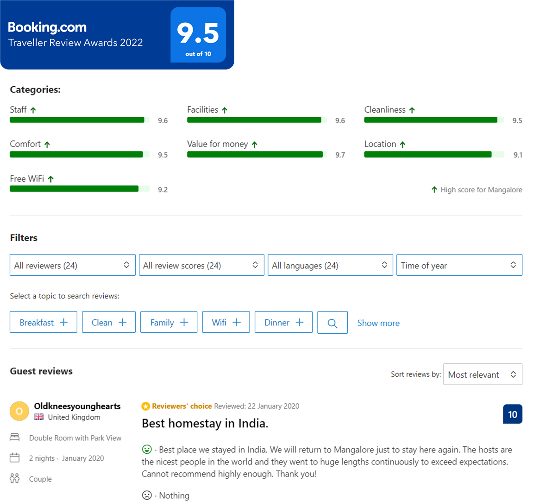Expand the All review scores (24) dropdown
The height and width of the screenshot is (502, 533).
201,265
